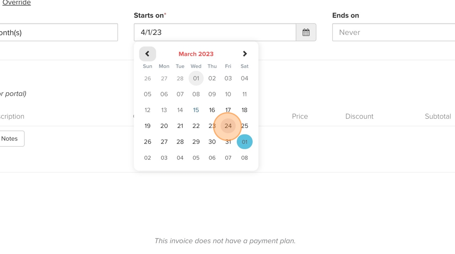Click the March 2023 month header

[196, 54]
